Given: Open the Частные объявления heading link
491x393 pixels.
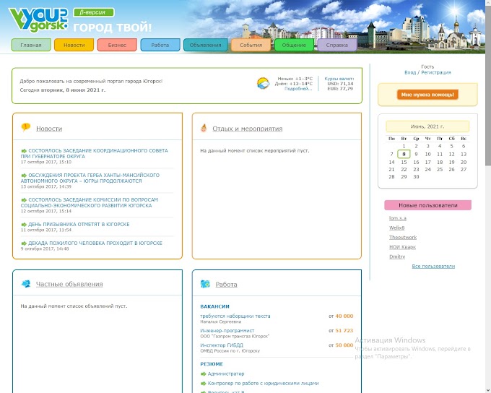Looking at the screenshot, I should tap(69, 284).
